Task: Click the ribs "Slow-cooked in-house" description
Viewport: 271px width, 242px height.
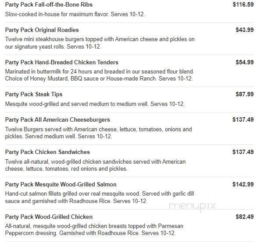Action: point(75,14)
